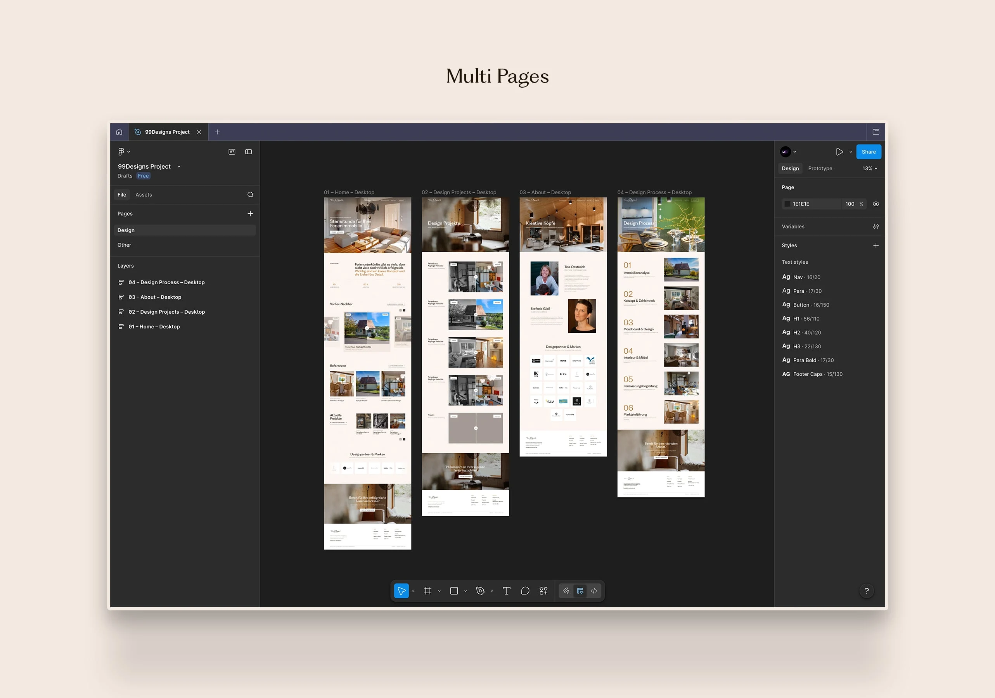Open the 13% zoom dropdown
This screenshot has height=698, width=995.
click(869, 168)
